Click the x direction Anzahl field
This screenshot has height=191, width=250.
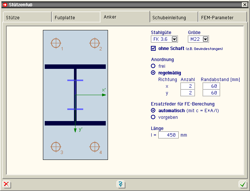tap(187, 86)
